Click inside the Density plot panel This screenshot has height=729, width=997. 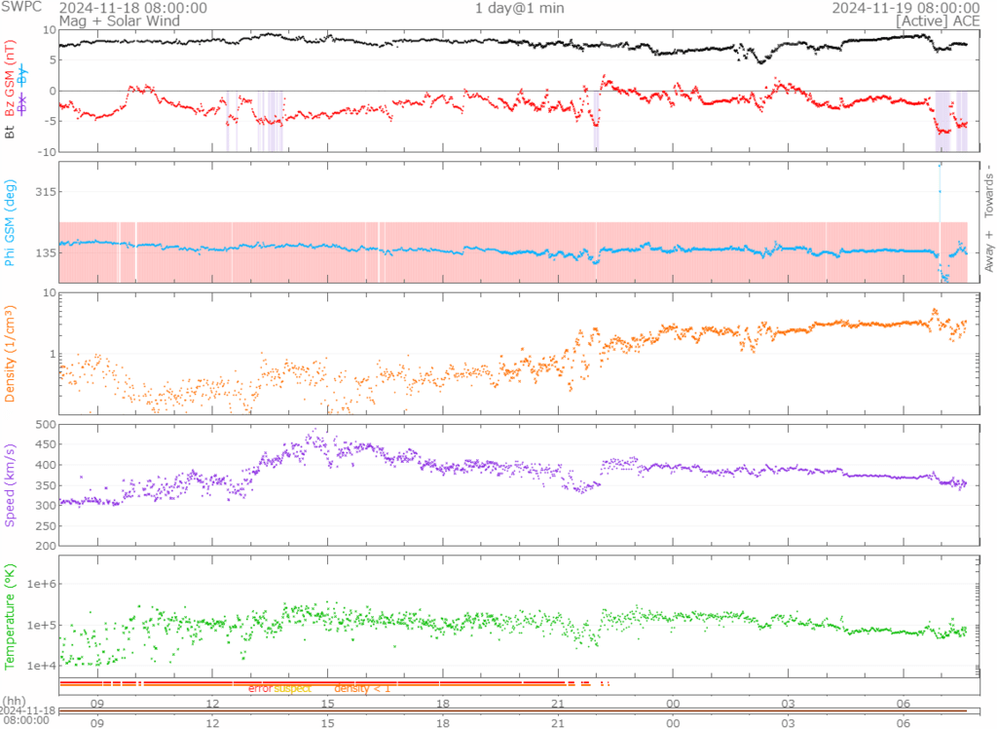tap(519, 354)
